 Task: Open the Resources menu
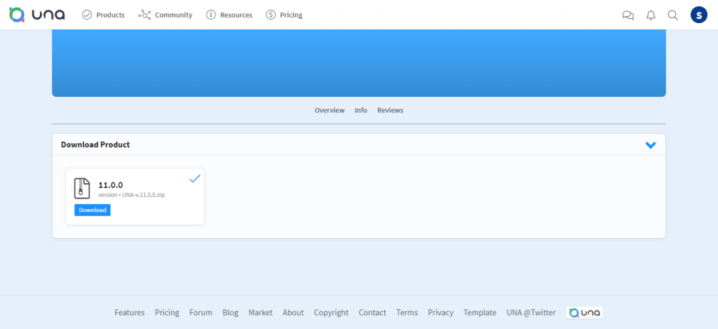coord(229,15)
